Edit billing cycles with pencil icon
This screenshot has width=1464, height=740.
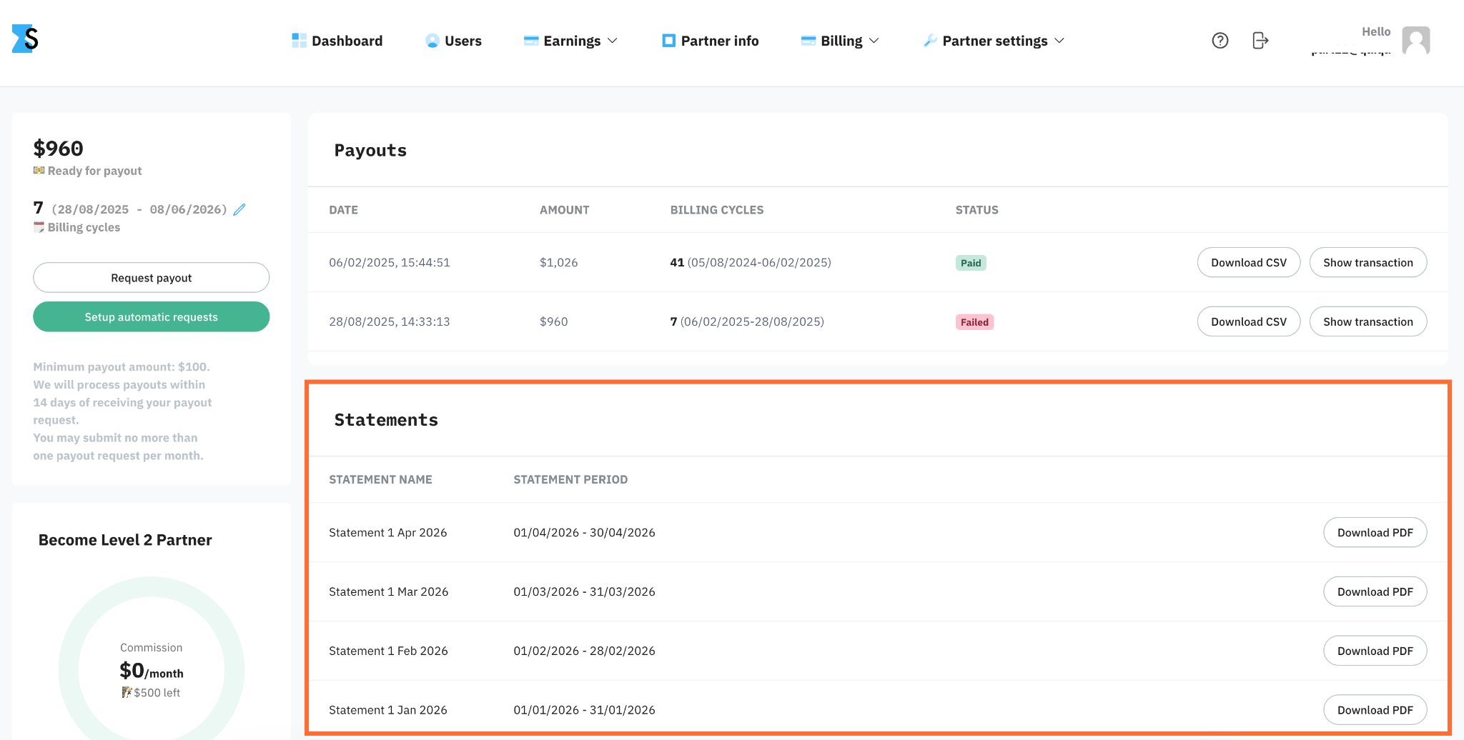coord(239,209)
